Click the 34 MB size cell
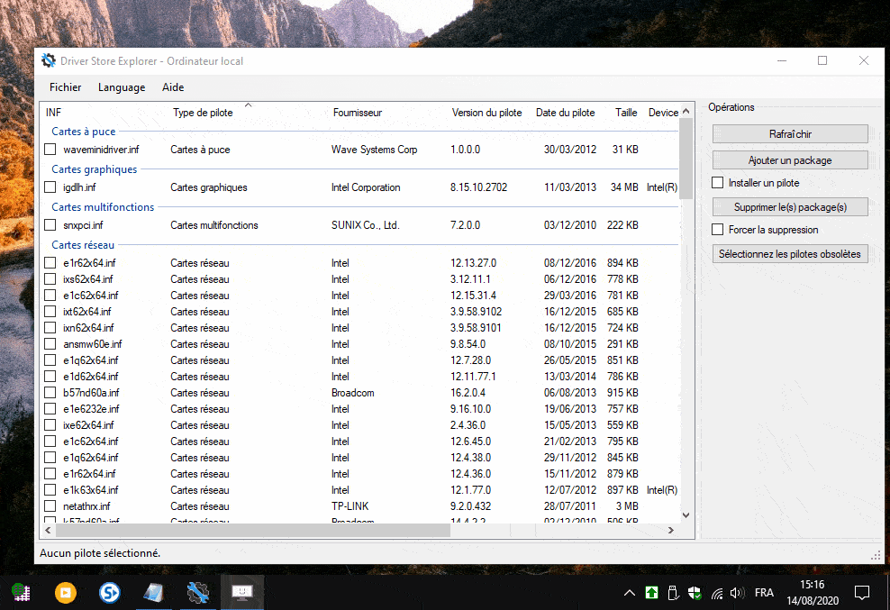Screen dimensions: 890x610 (624, 187)
